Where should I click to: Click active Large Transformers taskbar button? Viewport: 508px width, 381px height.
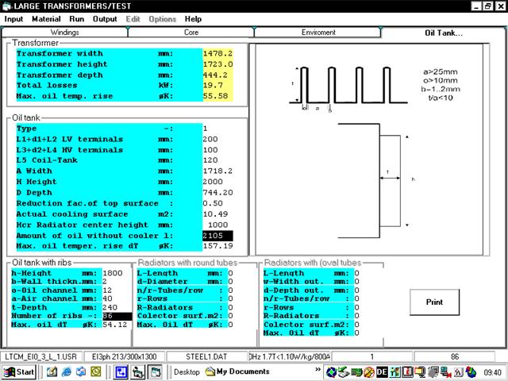point(156,372)
